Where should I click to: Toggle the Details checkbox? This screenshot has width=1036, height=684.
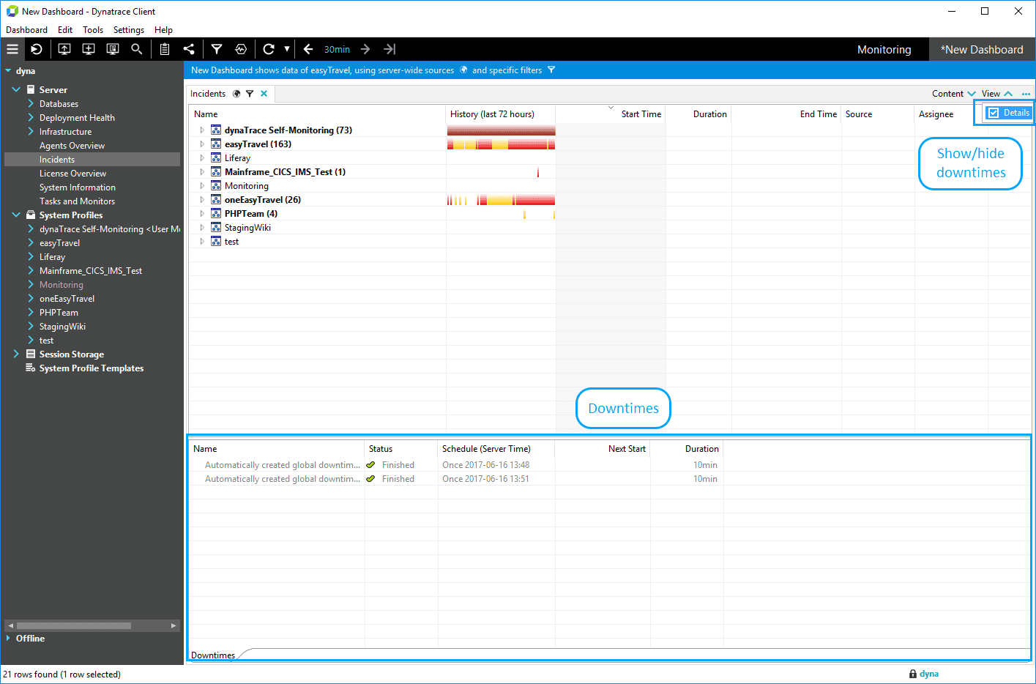tap(994, 113)
